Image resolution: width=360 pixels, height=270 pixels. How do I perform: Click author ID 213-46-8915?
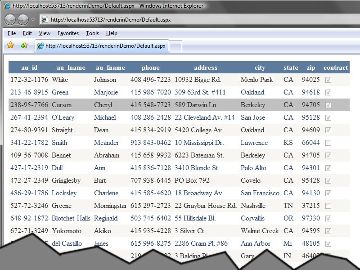tap(29, 92)
